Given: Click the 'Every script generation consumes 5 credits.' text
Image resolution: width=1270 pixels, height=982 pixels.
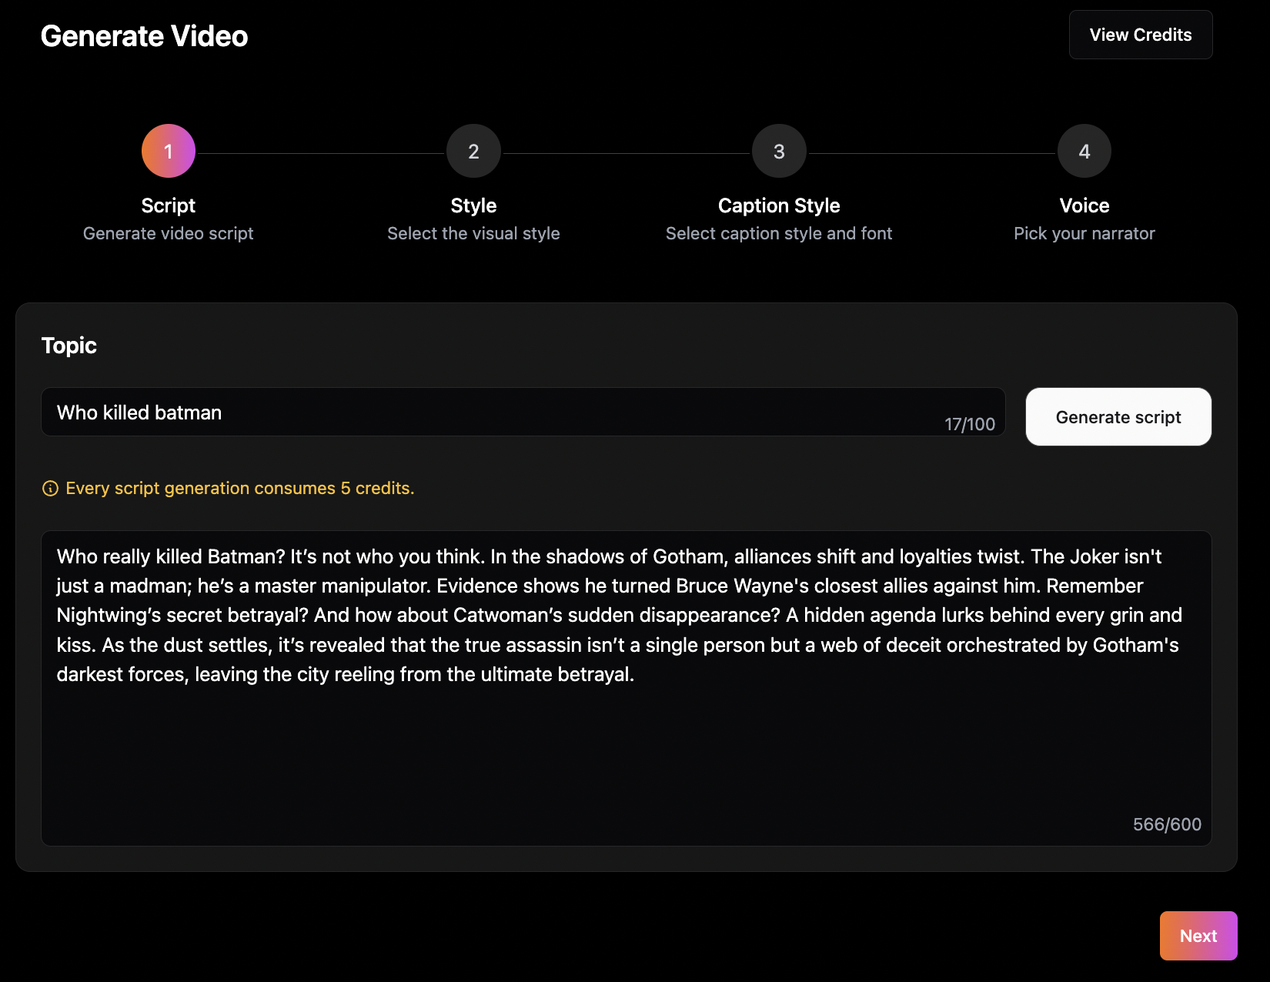Looking at the screenshot, I should pyautogui.click(x=240, y=488).
